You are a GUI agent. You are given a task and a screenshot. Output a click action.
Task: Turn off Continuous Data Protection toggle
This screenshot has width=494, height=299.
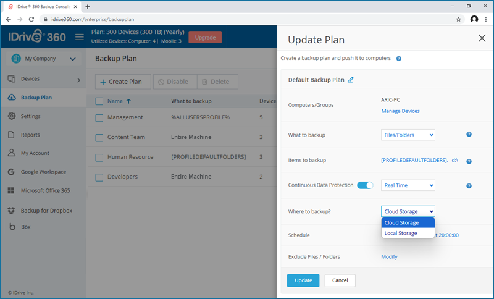coord(366,185)
